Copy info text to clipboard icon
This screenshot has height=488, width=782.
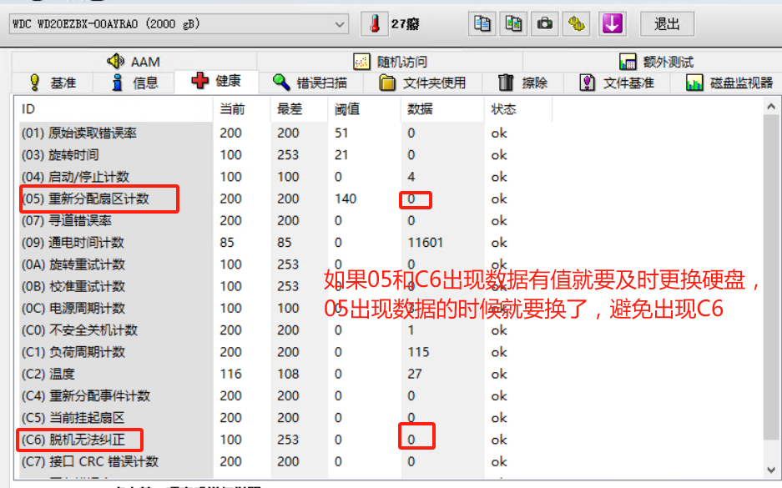[x=482, y=24]
